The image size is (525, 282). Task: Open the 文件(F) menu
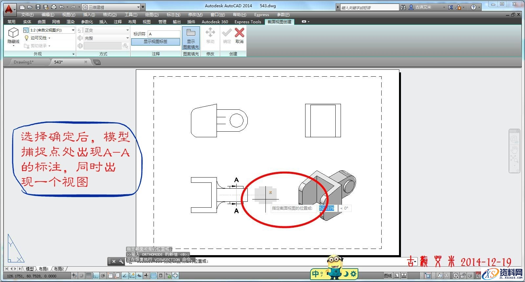tap(27, 15)
